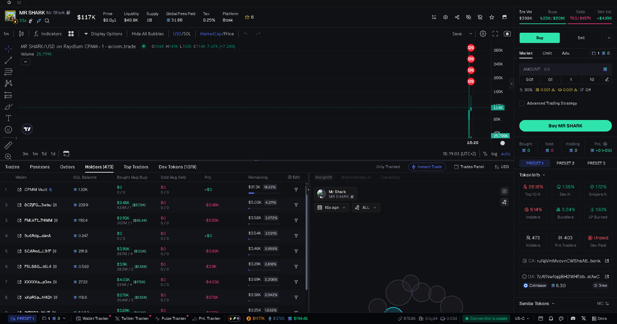Image resolution: width=617 pixels, height=324 pixels.
Task: Collapse the volume indicator legend
Action: [25, 62]
